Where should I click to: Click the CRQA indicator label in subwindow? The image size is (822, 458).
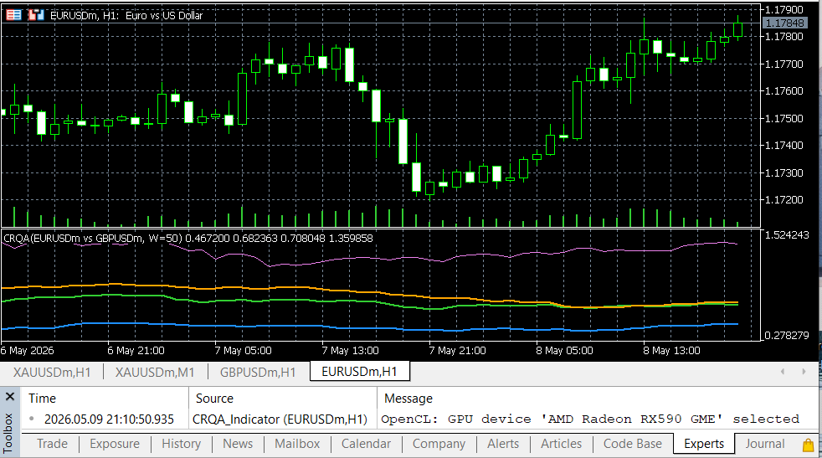point(188,238)
